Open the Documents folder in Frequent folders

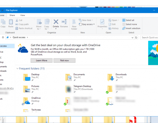75,77
